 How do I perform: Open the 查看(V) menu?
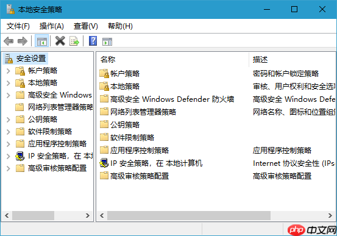(85, 26)
